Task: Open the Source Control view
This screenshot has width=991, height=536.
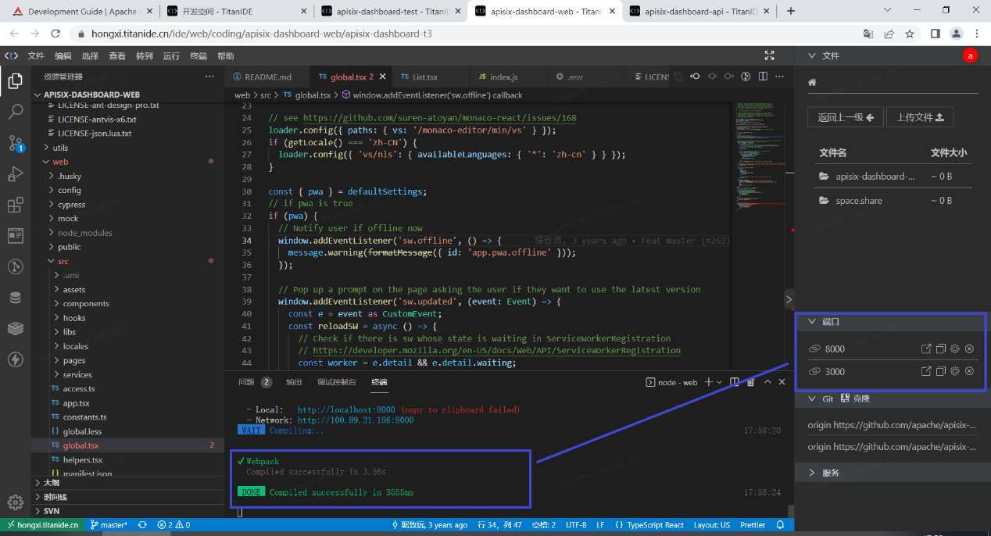Action: (x=16, y=144)
